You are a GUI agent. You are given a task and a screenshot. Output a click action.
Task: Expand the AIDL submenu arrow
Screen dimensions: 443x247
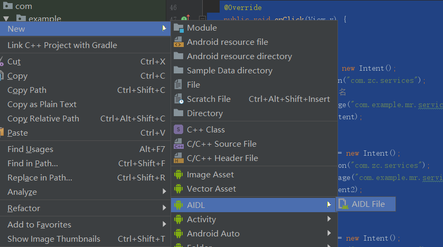click(329, 204)
